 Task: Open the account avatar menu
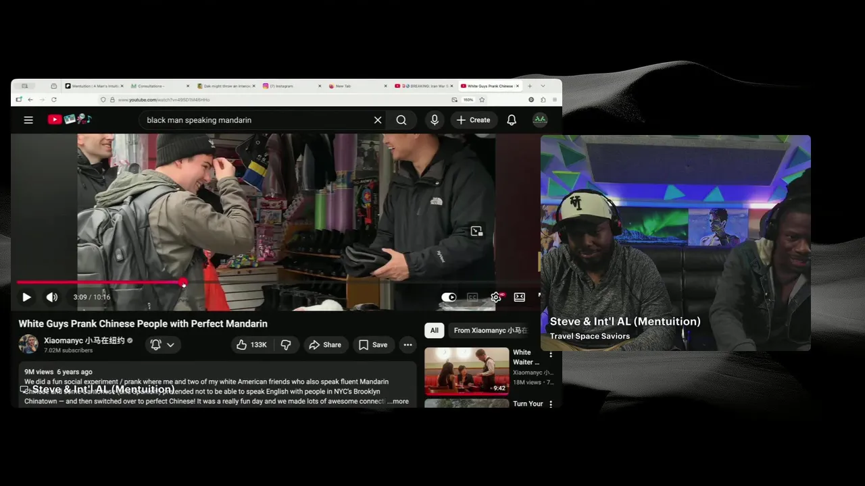click(539, 120)
